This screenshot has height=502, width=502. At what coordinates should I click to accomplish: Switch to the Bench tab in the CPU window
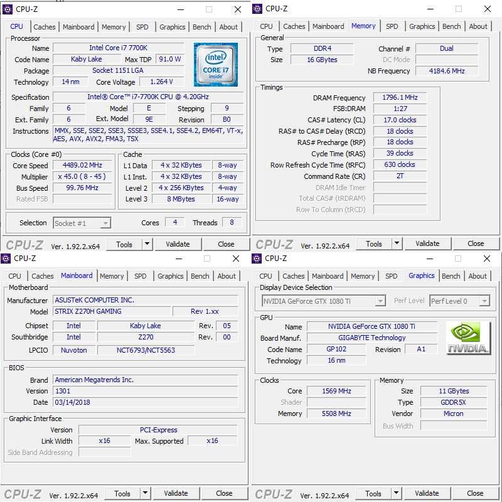201,27
